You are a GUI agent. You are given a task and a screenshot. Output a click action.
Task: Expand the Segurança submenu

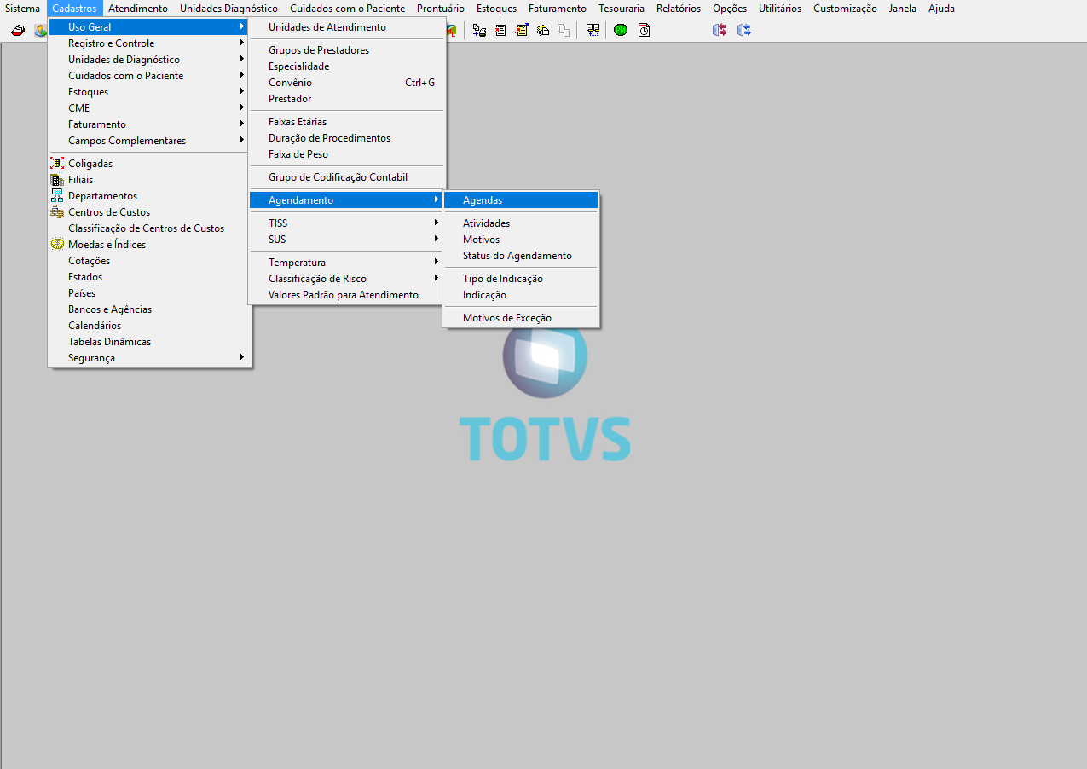click(150, 358)
